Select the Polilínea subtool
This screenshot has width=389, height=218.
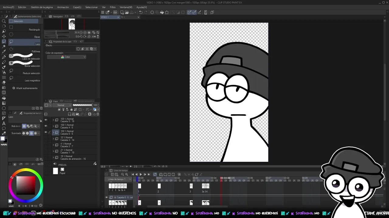pyautogui.click(x=24, y=50)
